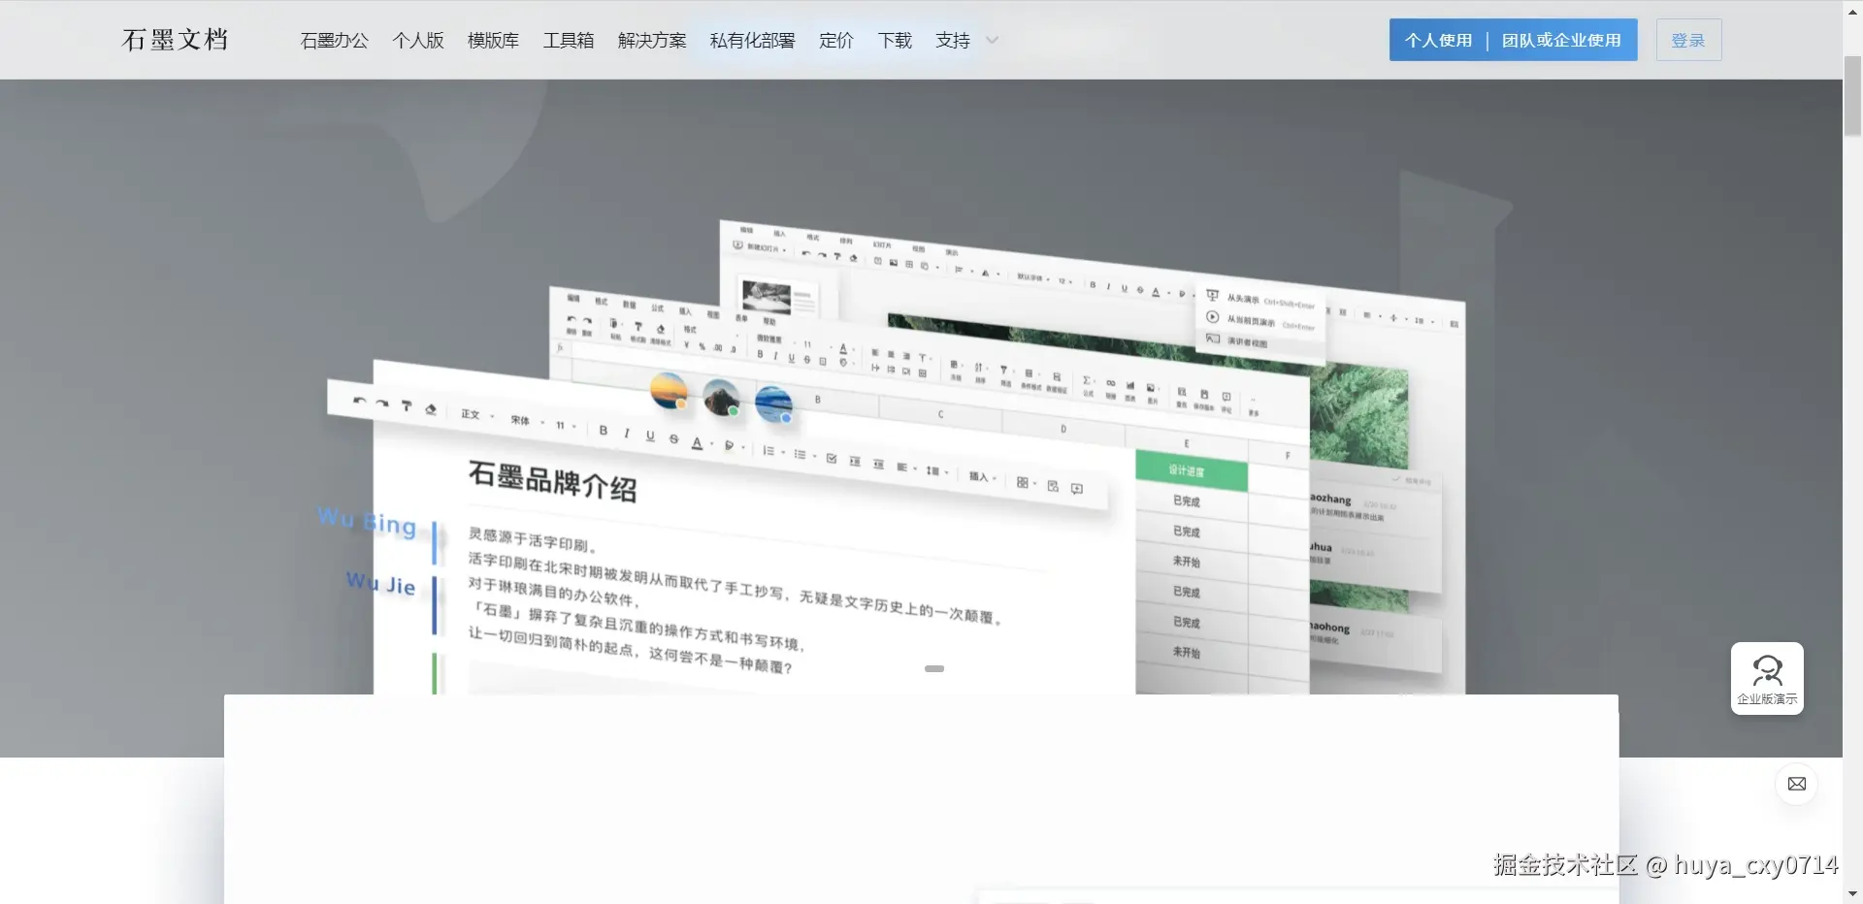The width and height of the screenshot is (1863, 904).
Task: Select 模版库 in the top navigation
Action: coord(492,40)
